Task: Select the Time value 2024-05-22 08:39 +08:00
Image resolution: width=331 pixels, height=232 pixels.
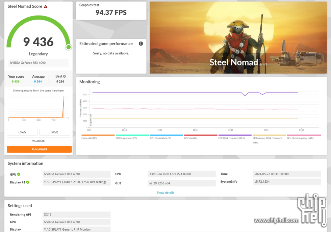Action: (287, 174)
